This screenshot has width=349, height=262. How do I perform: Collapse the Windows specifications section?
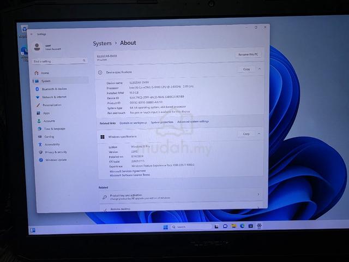click(x=259, y=134)
